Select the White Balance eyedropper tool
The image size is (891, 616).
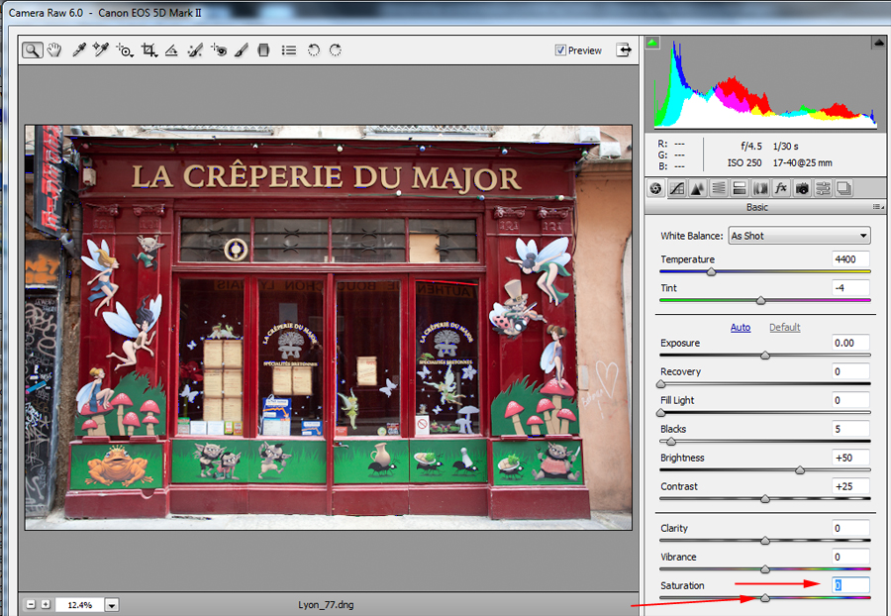(78, 50)
